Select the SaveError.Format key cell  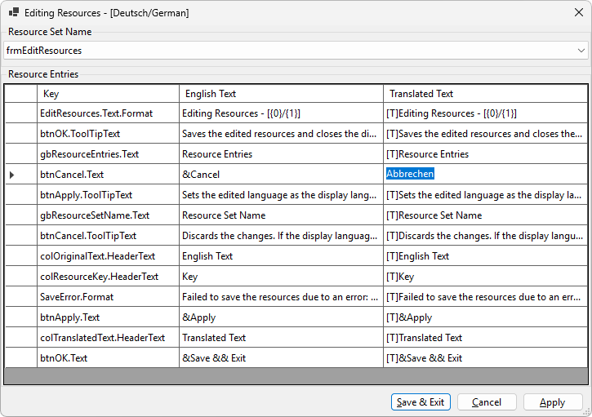tap(108, 296)
